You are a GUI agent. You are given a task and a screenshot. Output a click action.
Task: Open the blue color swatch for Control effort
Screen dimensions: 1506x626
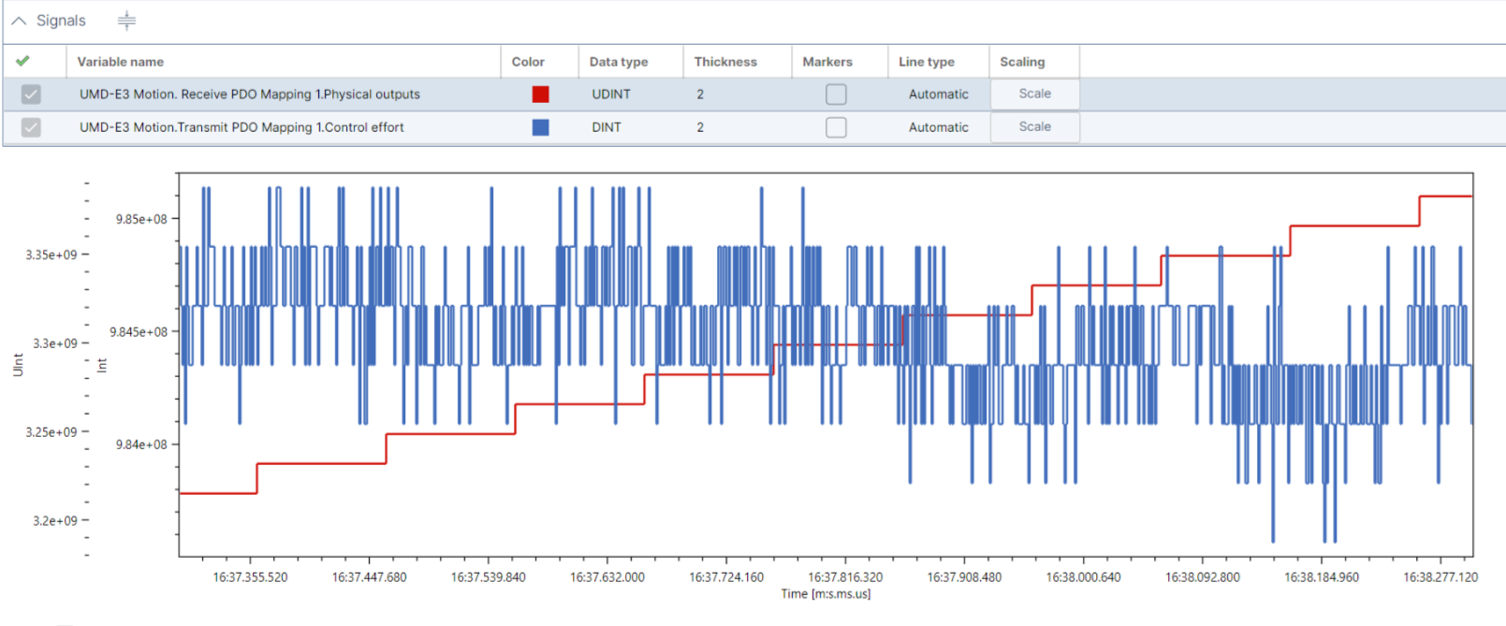click(540, 127)
